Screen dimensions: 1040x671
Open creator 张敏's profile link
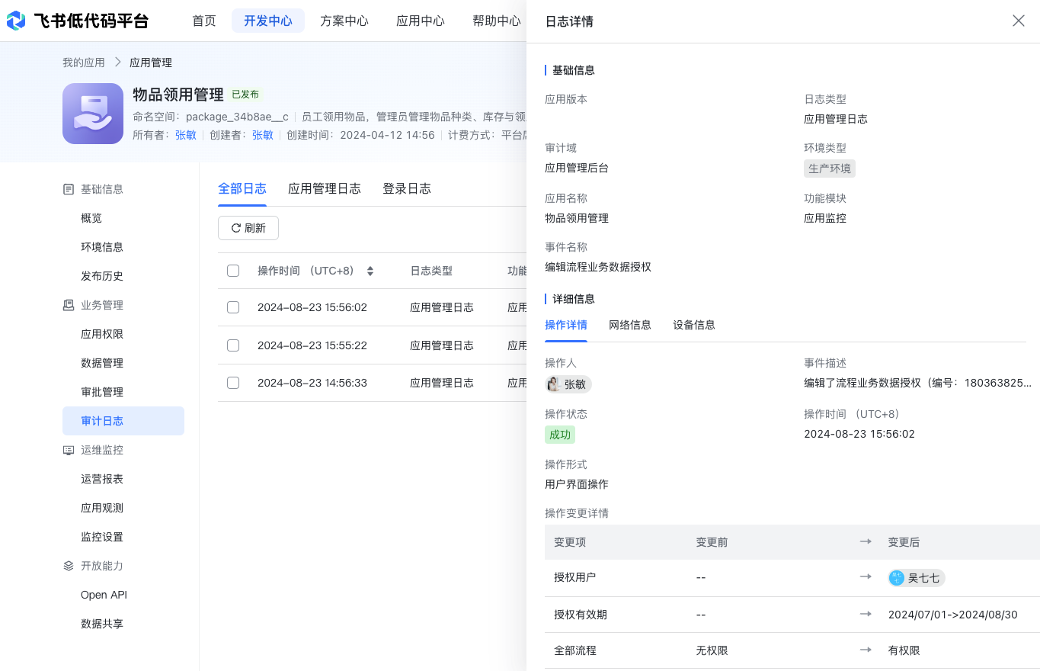[263, 135]
